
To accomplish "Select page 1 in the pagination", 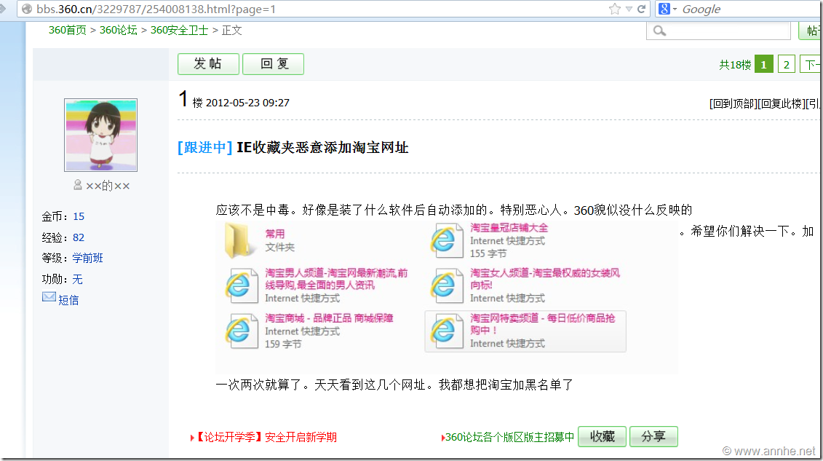I will point(763,65).
